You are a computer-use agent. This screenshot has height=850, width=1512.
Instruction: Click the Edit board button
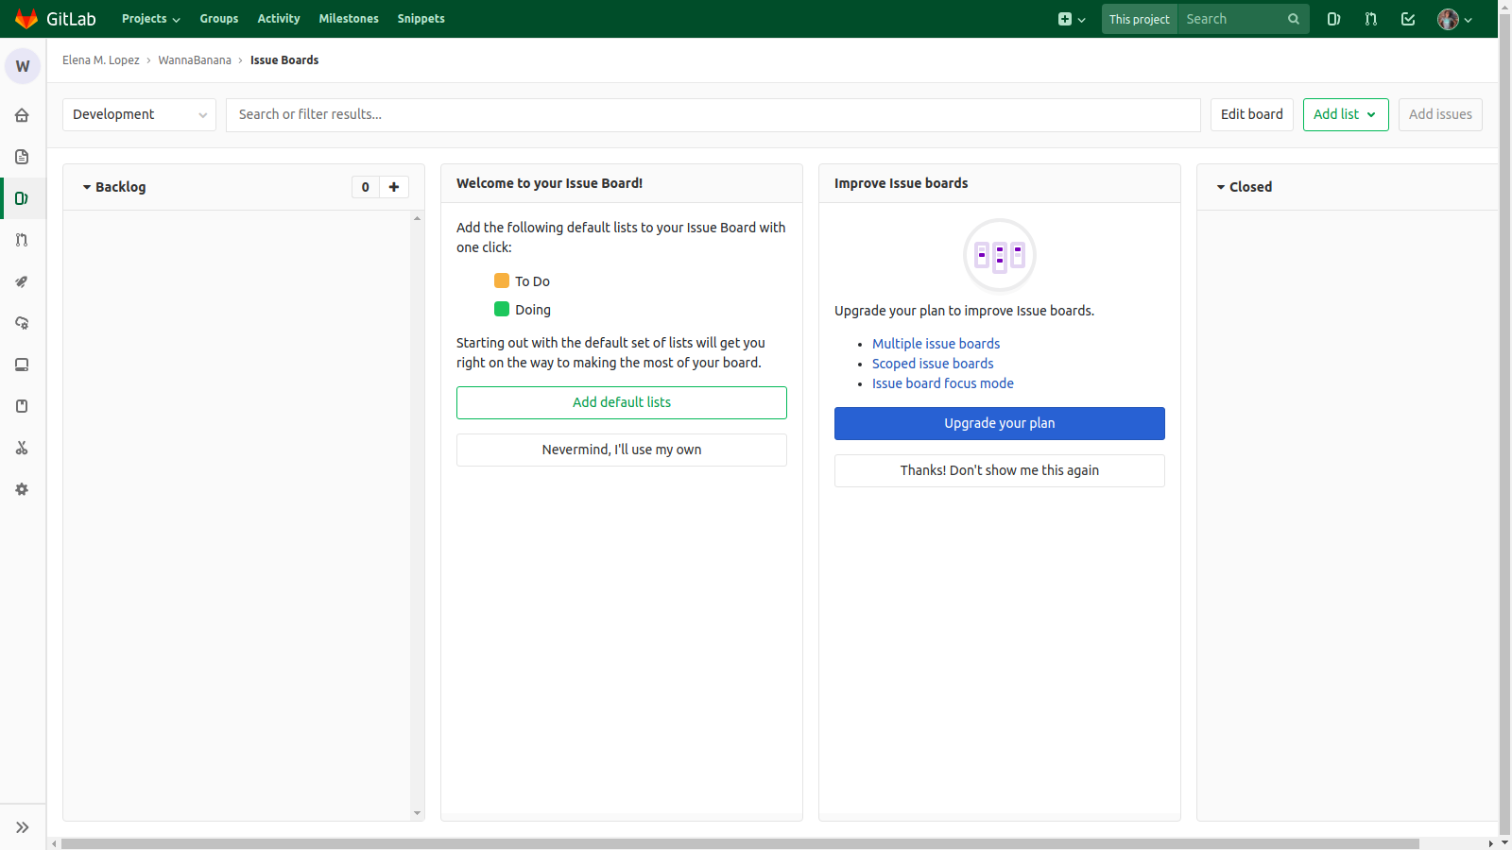1252,114
